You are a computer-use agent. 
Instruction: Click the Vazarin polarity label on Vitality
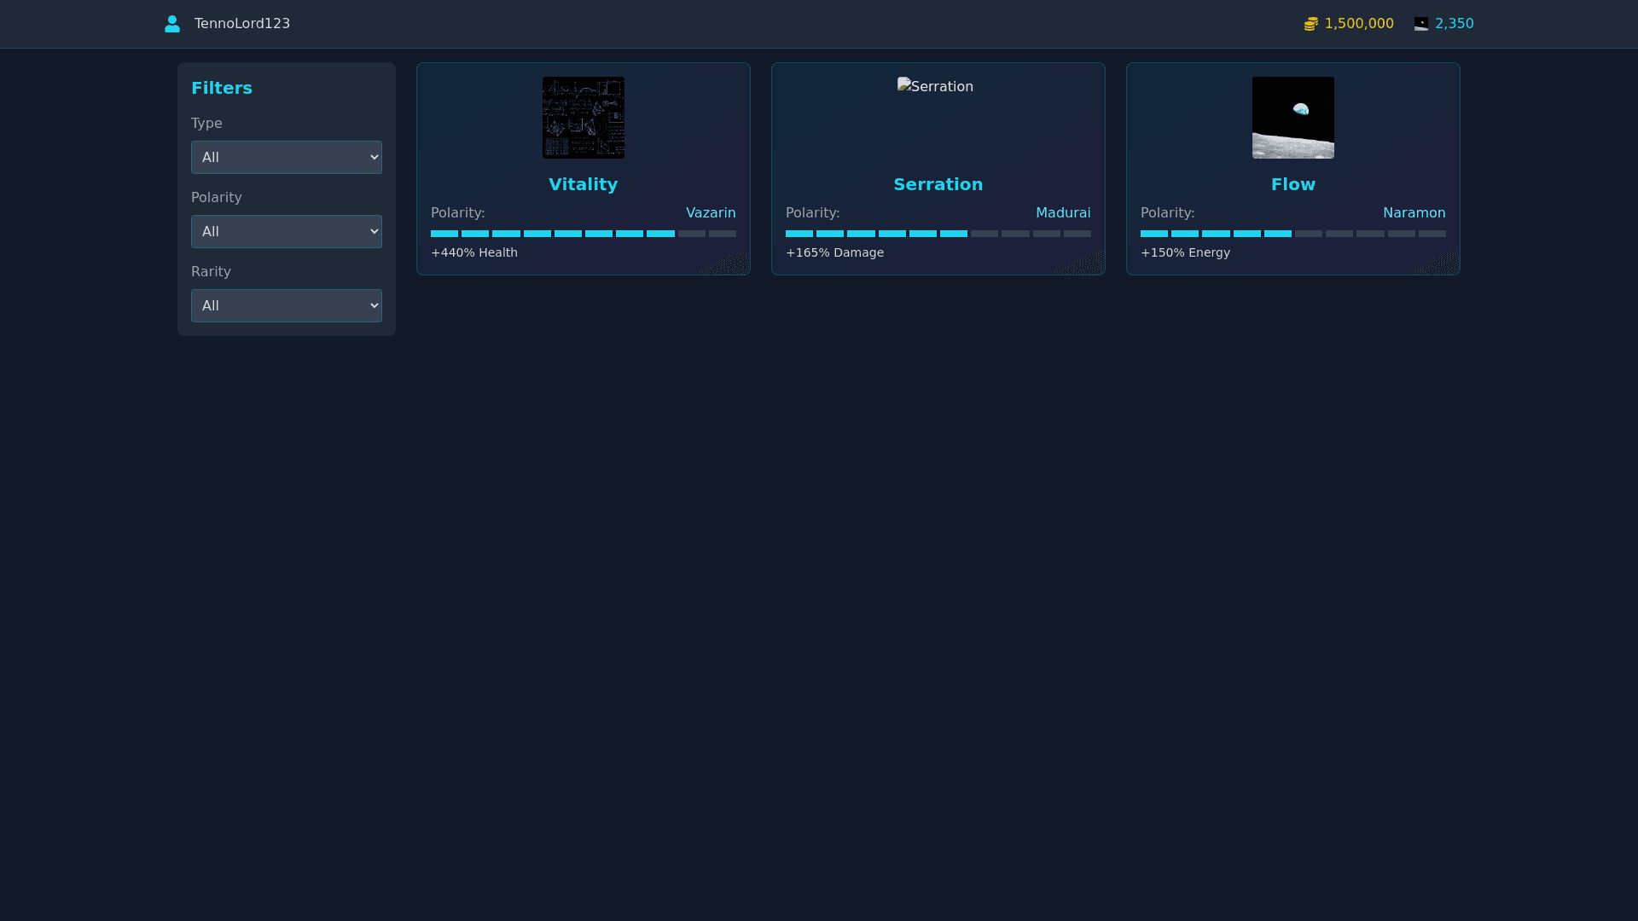pos(711,212)
